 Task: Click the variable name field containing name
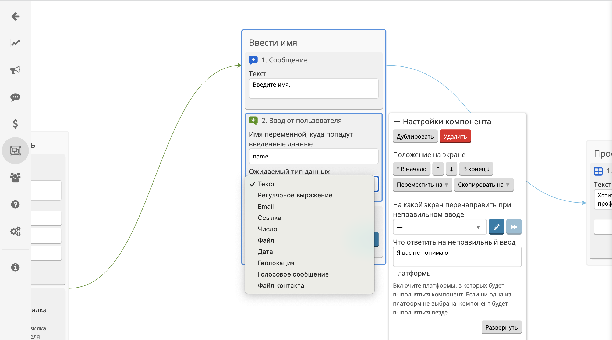(x=314, y=156)
